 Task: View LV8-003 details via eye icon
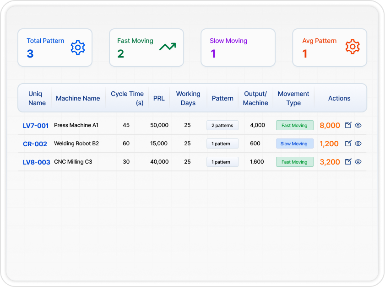(358, 162)
